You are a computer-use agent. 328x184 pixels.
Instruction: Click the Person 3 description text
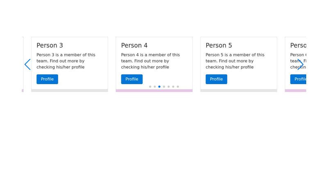coord(66,61)
